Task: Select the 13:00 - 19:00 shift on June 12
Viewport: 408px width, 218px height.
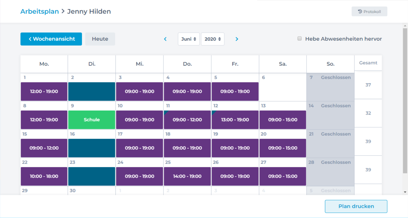Action: tap(235, 120)
